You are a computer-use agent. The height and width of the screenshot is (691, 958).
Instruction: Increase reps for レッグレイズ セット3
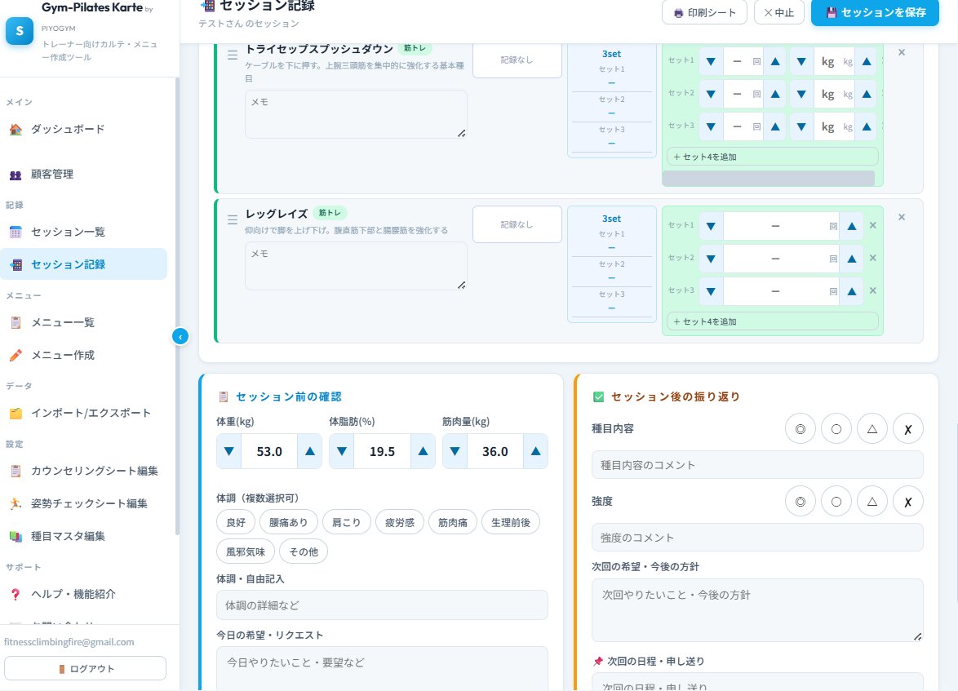click(852, 291)
